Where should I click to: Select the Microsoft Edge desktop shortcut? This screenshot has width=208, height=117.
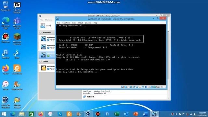point(6,23)
